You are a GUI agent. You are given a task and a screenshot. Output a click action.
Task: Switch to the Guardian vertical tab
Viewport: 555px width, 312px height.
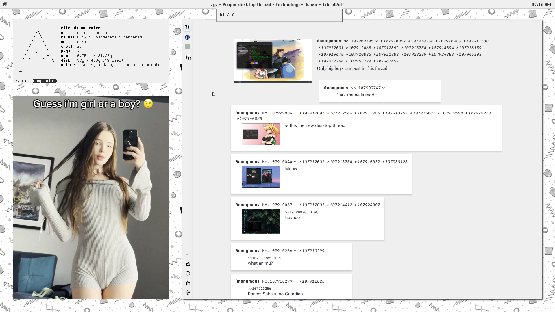point(187,37)
